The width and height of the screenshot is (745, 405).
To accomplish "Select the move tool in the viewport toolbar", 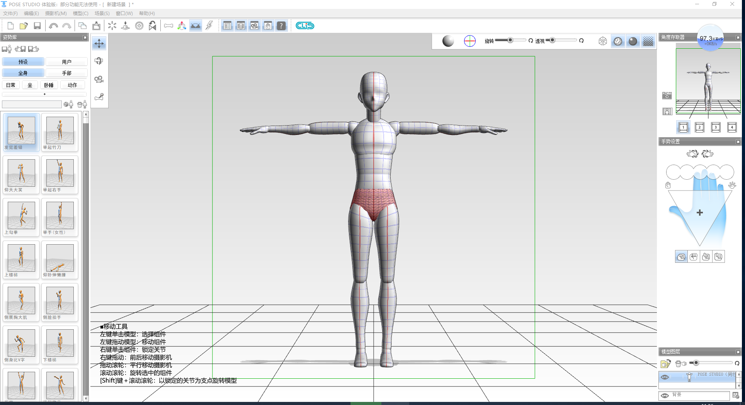I will click(99, 43).
